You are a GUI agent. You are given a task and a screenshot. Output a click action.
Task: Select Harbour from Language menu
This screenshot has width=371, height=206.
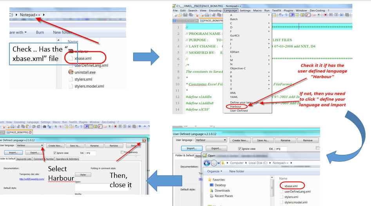[236, 107]
